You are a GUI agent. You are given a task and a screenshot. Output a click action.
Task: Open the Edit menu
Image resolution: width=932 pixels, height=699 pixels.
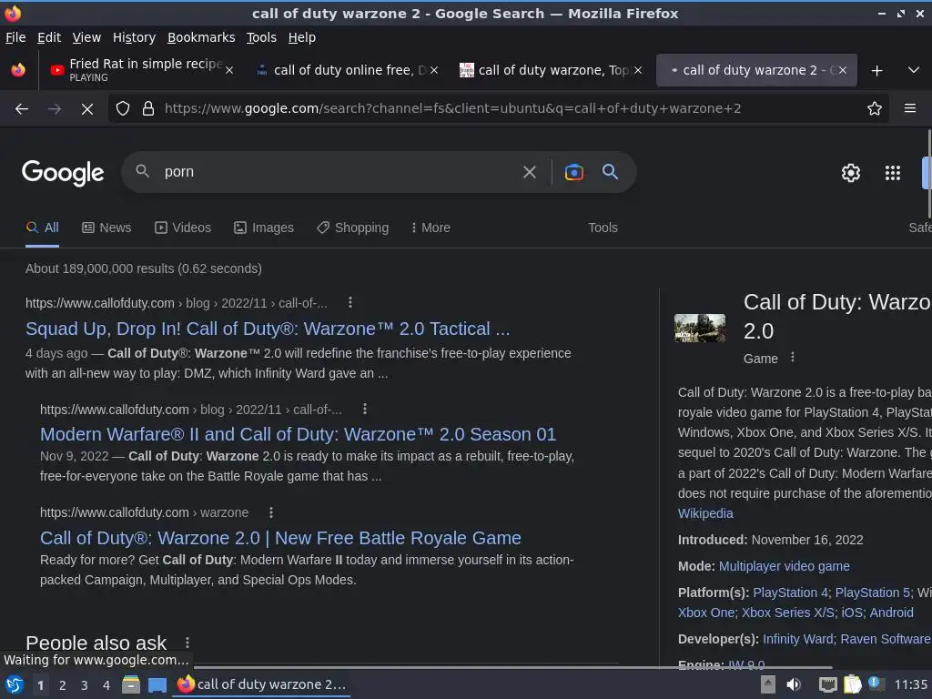coord(49,37)
